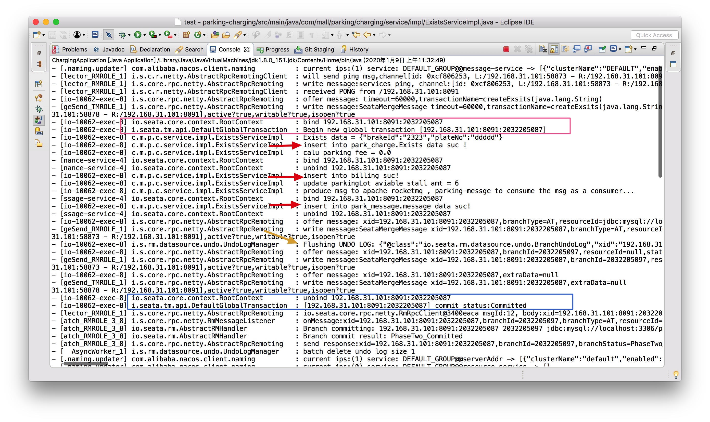Image resolution: width=710 pixels, height=422 pixels.
Task: Click the Open Type folder icon
Action: [x=215, y=35]
